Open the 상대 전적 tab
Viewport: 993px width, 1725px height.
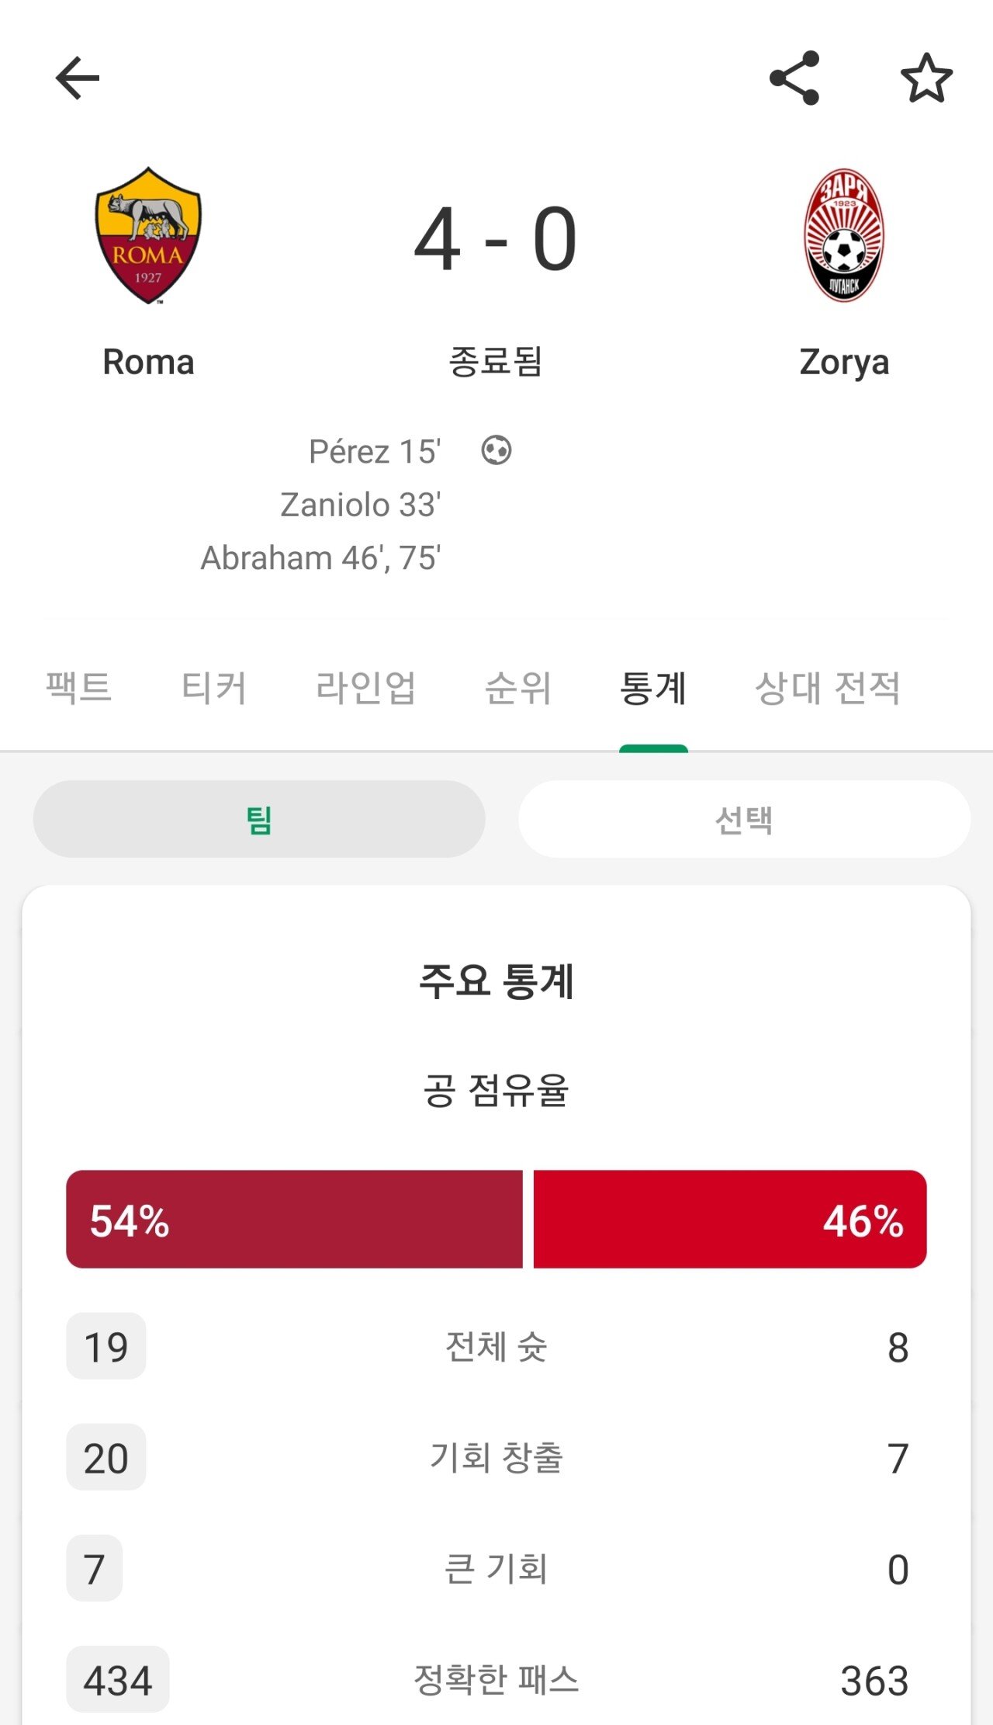click(x=827, y=687)
